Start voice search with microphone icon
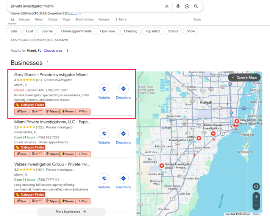The image size is (270, 218). coord(178,6)
